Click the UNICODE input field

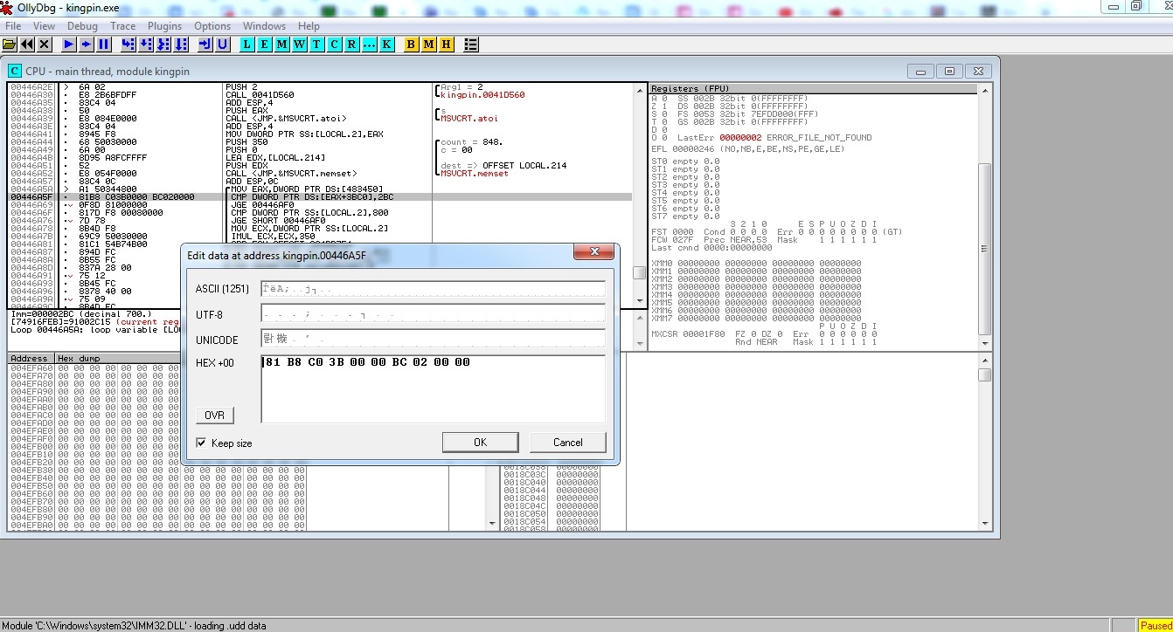tap(433, 340)
